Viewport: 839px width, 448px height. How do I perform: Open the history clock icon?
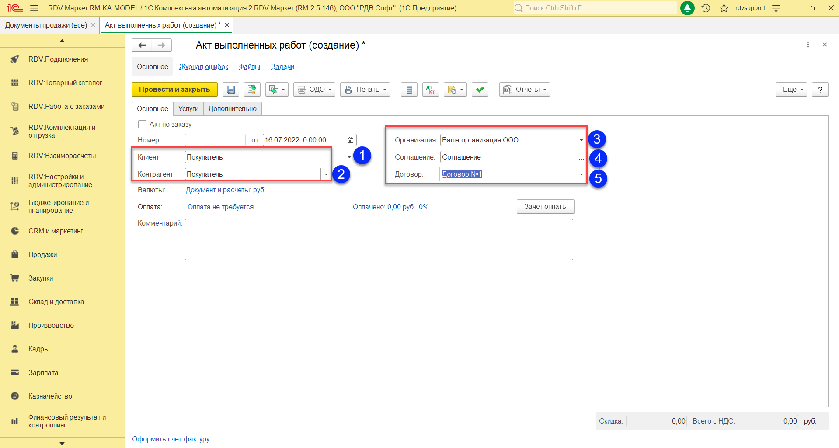[x=706, y=8]
